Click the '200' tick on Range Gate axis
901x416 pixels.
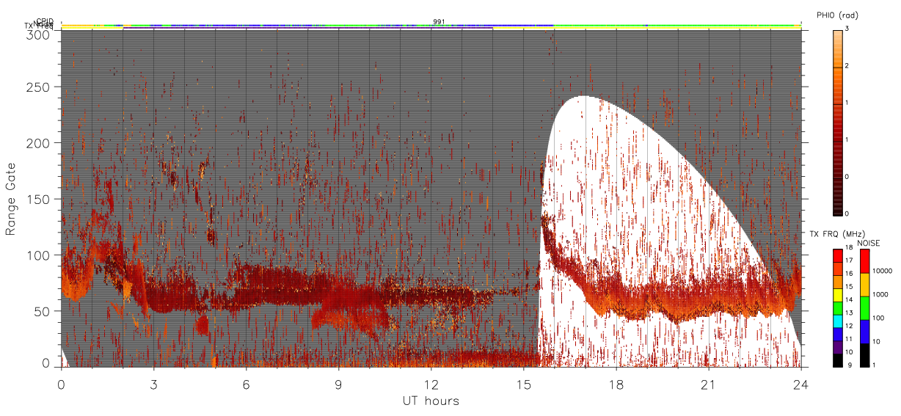point(38,142)
